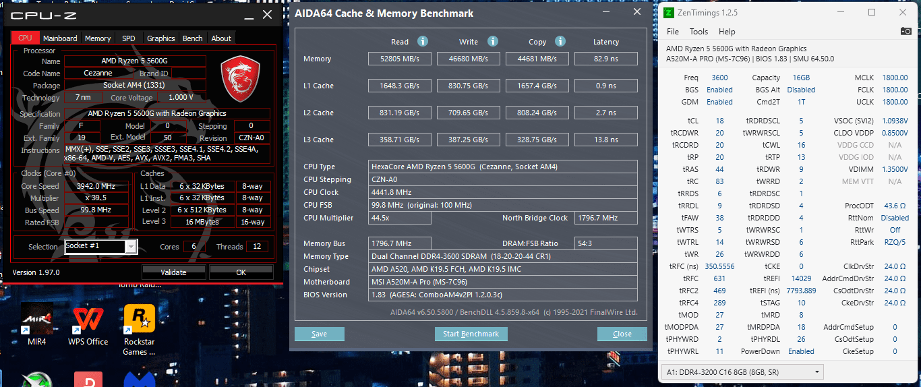The width and height of the screenshot is (921, 387).
Task: Click the ProcODT 43.6 Ω value
Action: 895,206
